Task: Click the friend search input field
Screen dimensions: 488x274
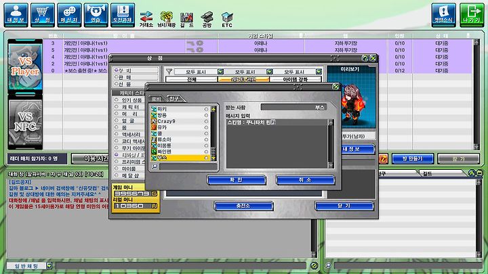Action: [x=188, y=167]
